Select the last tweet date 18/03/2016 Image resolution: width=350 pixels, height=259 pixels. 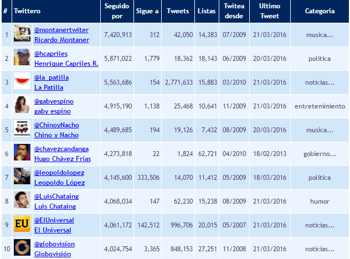pos(270,178)
